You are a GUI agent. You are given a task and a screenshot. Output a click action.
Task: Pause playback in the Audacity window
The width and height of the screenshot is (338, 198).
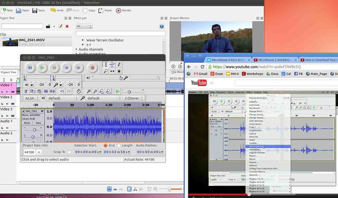coord(30,68)
